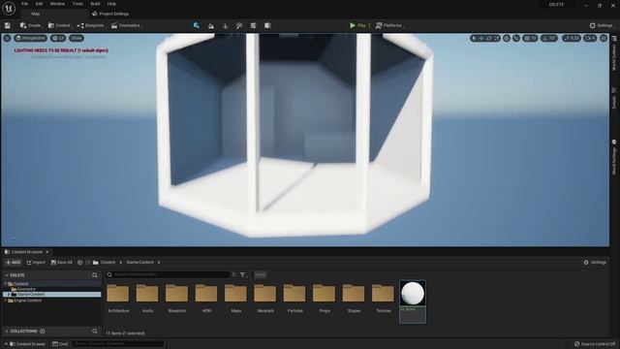Switch to Brush Editing mode icon
The height and width of the screenshot is (349, 620).
[x=267, y=26]
